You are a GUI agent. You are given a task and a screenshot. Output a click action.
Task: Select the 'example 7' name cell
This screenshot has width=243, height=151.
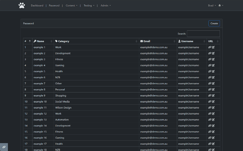[x=43, y=83]
